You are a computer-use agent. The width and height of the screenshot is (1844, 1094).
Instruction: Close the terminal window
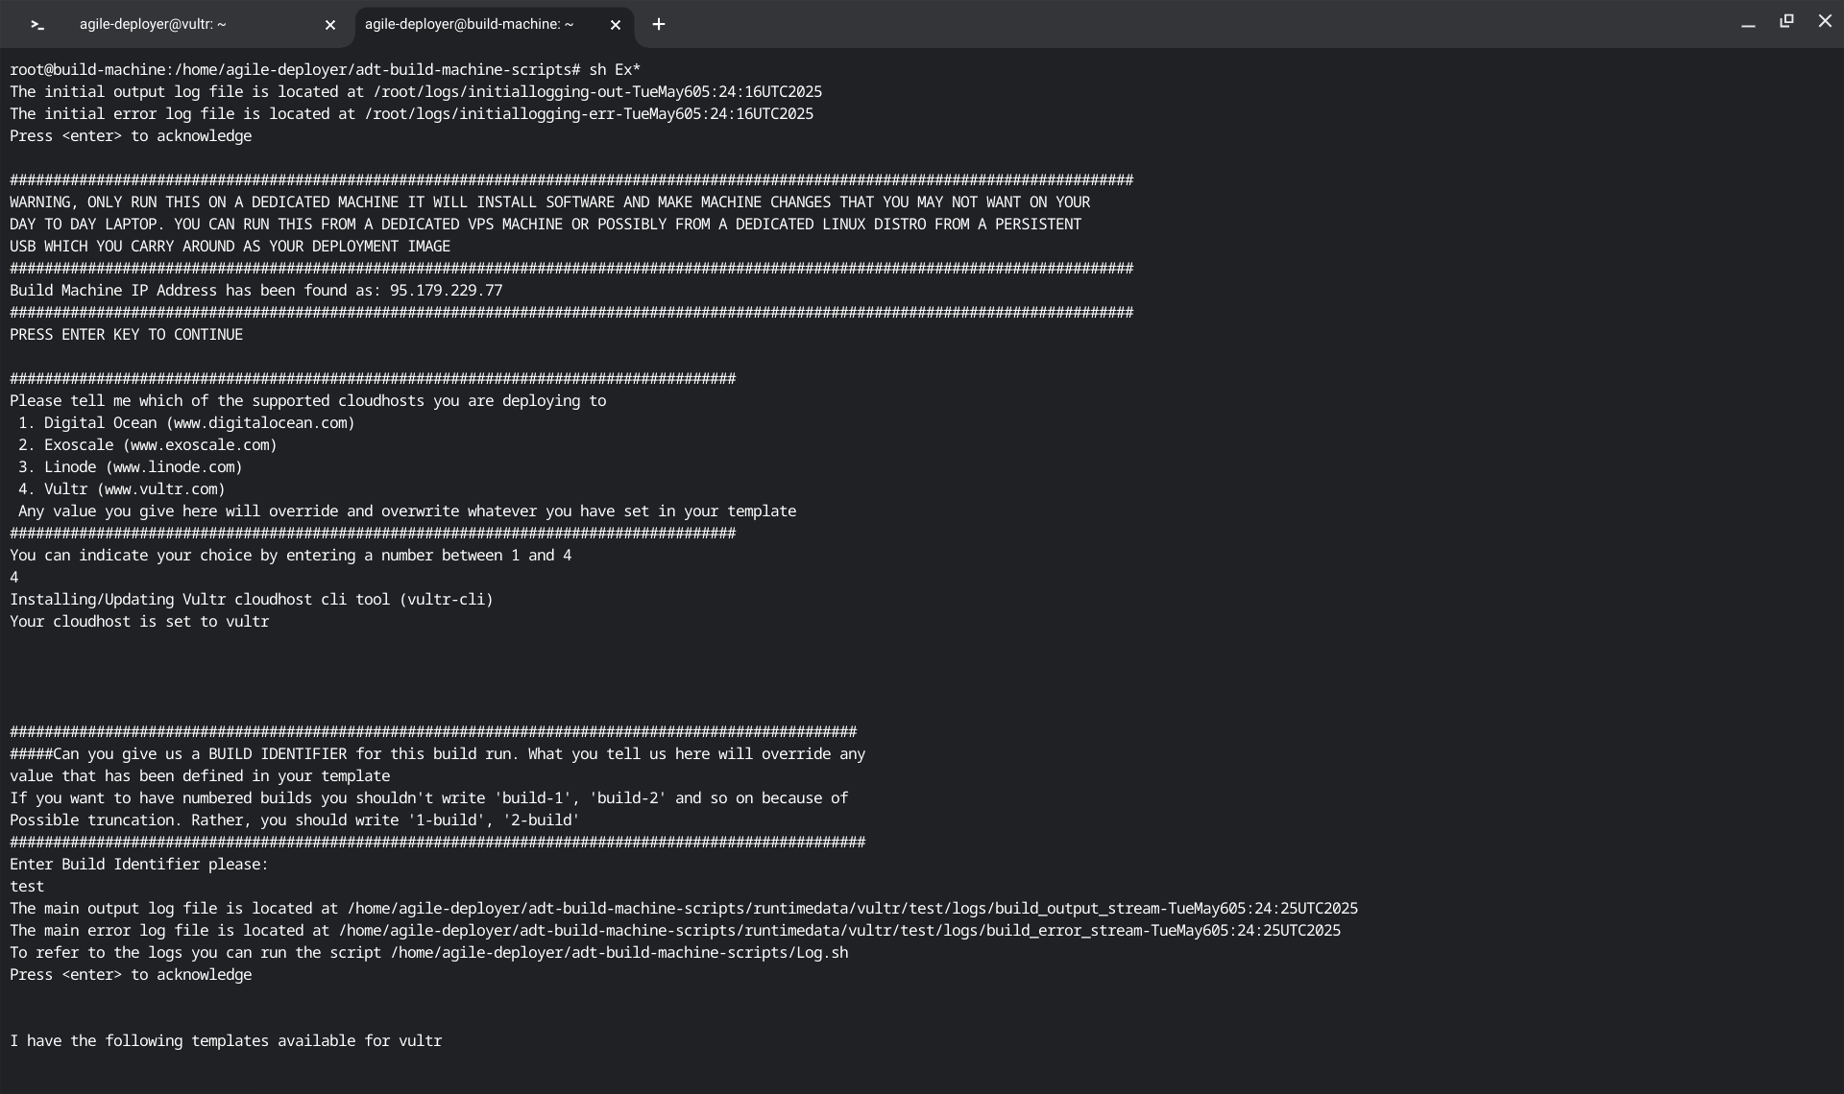(x=1825, y=21)
